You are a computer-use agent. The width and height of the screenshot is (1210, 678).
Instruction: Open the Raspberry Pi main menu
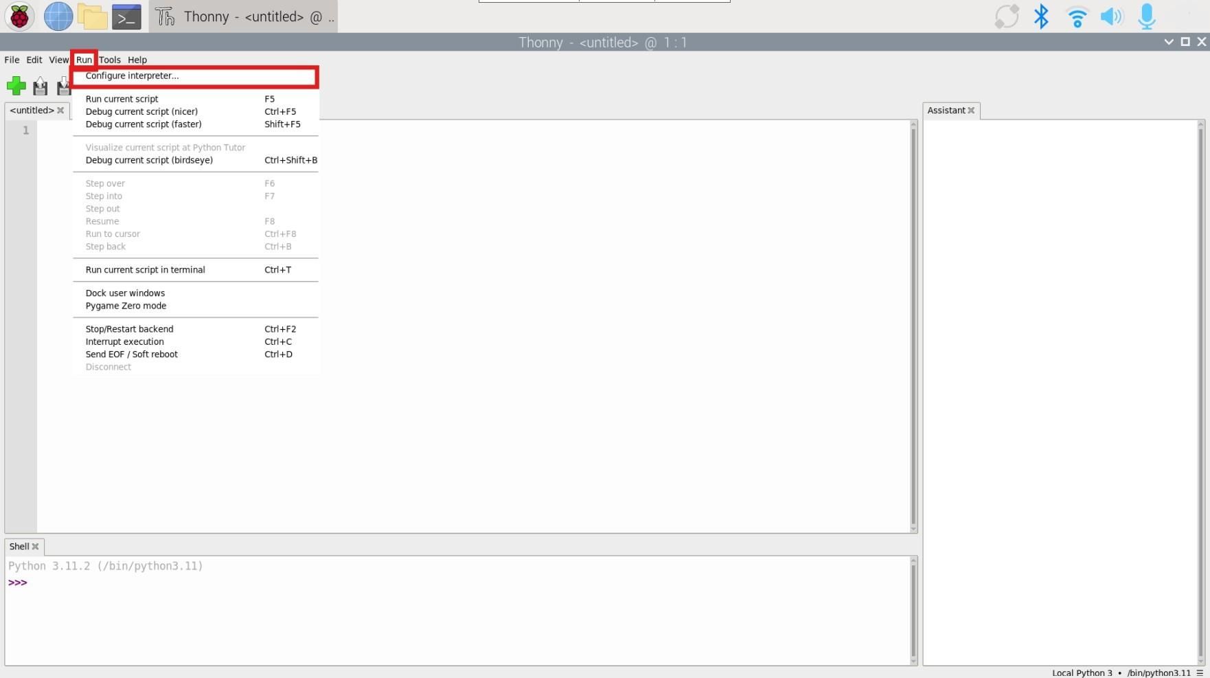(19, 16)
